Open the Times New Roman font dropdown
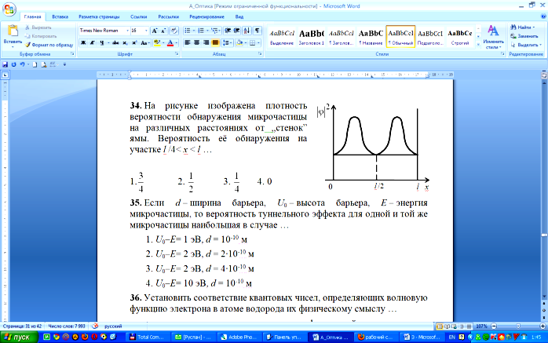The height and width of the screenshot is (343, 548). coord(127,31)
